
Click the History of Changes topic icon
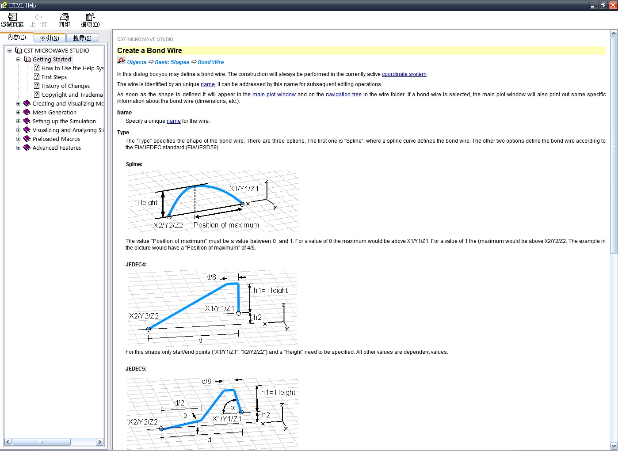tap(37, 86)
